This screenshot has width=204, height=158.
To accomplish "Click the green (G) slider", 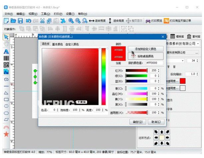I will click(x=136, y=76).
